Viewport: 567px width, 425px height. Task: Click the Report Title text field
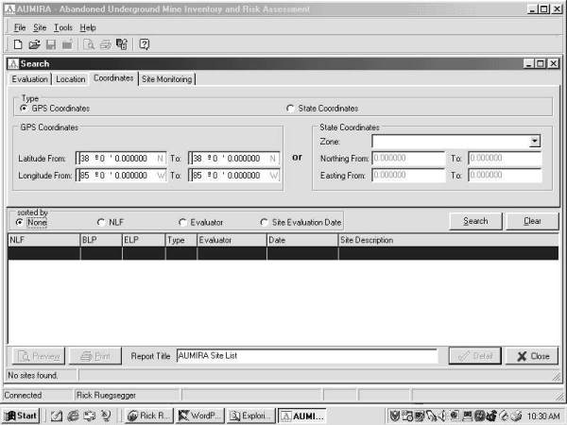click(x=305, y=356)
